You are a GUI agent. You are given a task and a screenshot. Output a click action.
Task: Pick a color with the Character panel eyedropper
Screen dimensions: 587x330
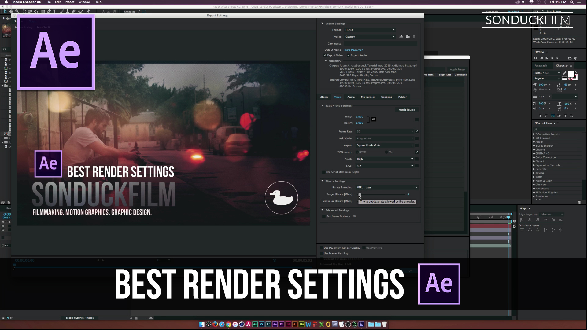565,73
